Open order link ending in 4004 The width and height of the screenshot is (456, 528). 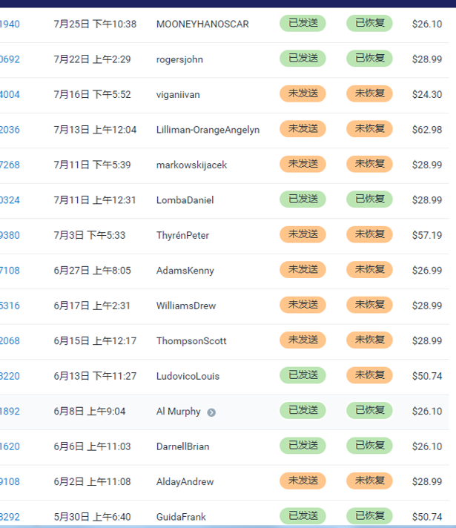[10, 95]
